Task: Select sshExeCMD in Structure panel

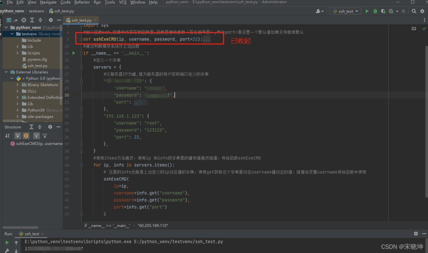Action: (36, 143)
